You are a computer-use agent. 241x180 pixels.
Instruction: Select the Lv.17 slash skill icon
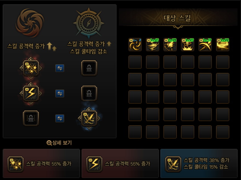point(205,45)
